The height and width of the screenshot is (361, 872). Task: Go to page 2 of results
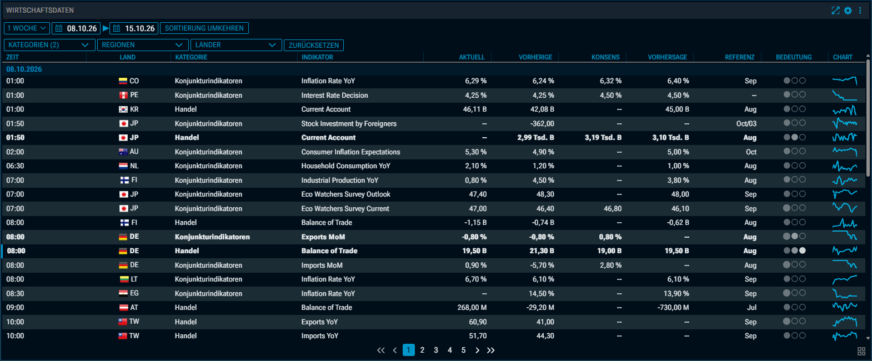click(x=423, y=350)
